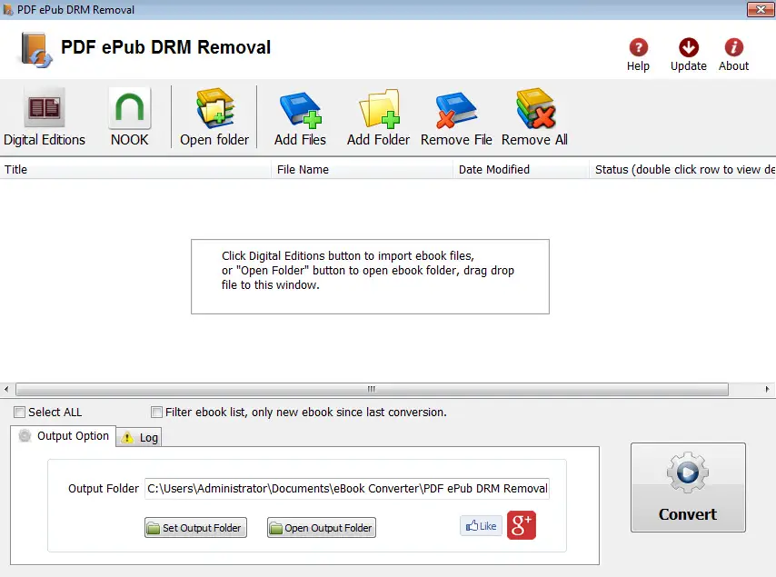Toggle Filter ebook list checkbox

[x=156, y=413]
